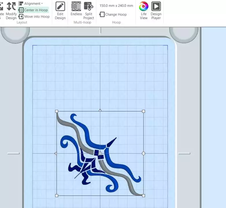Image resolution: width=226 pixels, height=208 pixels.
Task: Select the top-left resize handle of the design
Action: tap(57, 111)
